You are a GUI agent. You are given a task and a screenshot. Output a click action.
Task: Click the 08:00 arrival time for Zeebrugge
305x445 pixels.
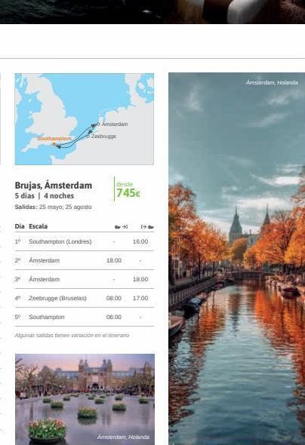[113, 298]
